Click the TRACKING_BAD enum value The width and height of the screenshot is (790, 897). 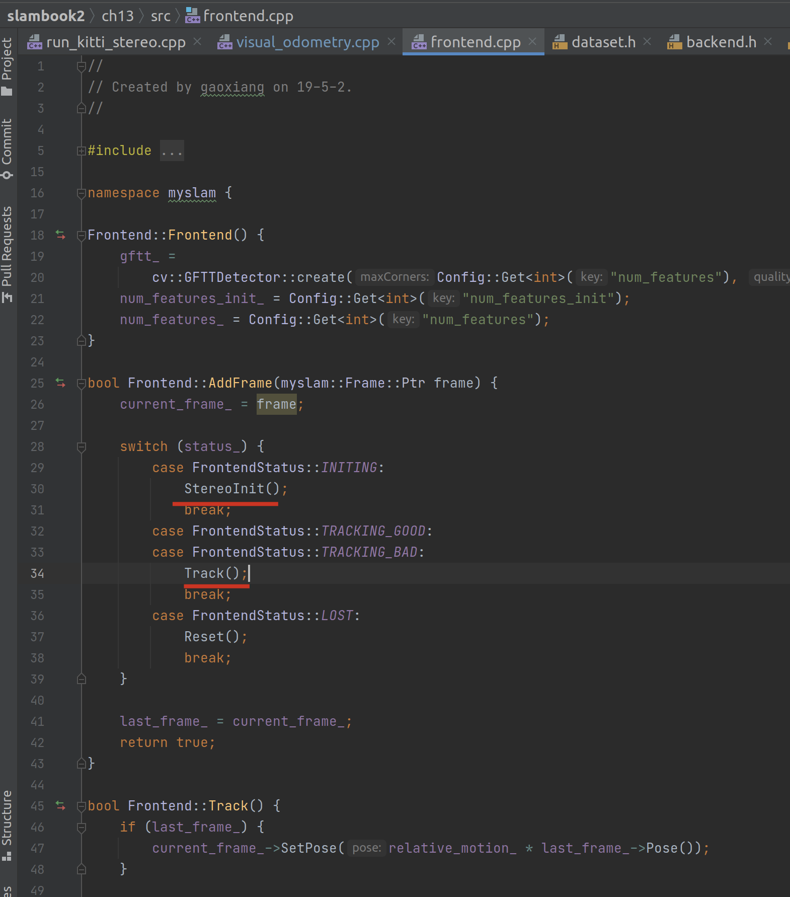click(369, 552)
